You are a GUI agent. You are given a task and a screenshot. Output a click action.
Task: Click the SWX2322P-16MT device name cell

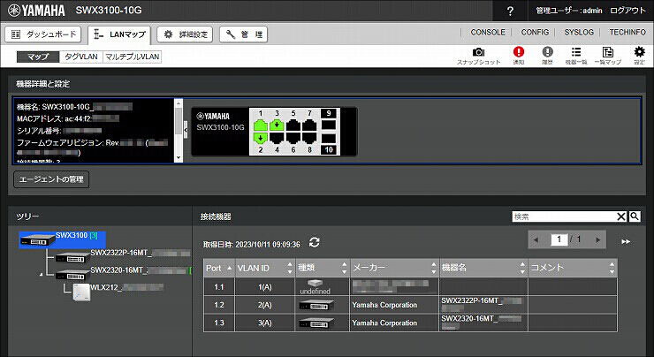483,305
